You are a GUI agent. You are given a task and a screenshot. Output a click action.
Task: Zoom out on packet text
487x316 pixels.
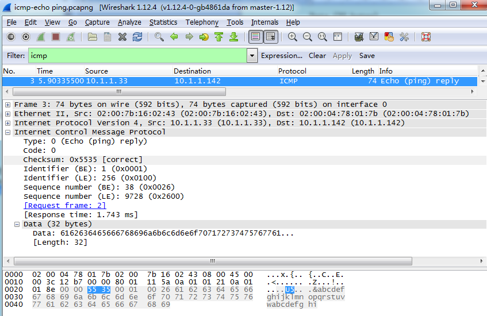click(x=307, y=37)
